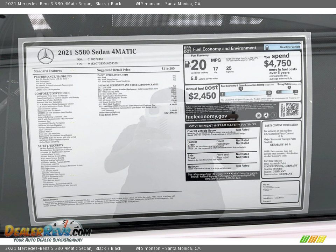Click the DealerRevs.com logo
Viewport: 336px width, 252px height.
tap(48, 231)
